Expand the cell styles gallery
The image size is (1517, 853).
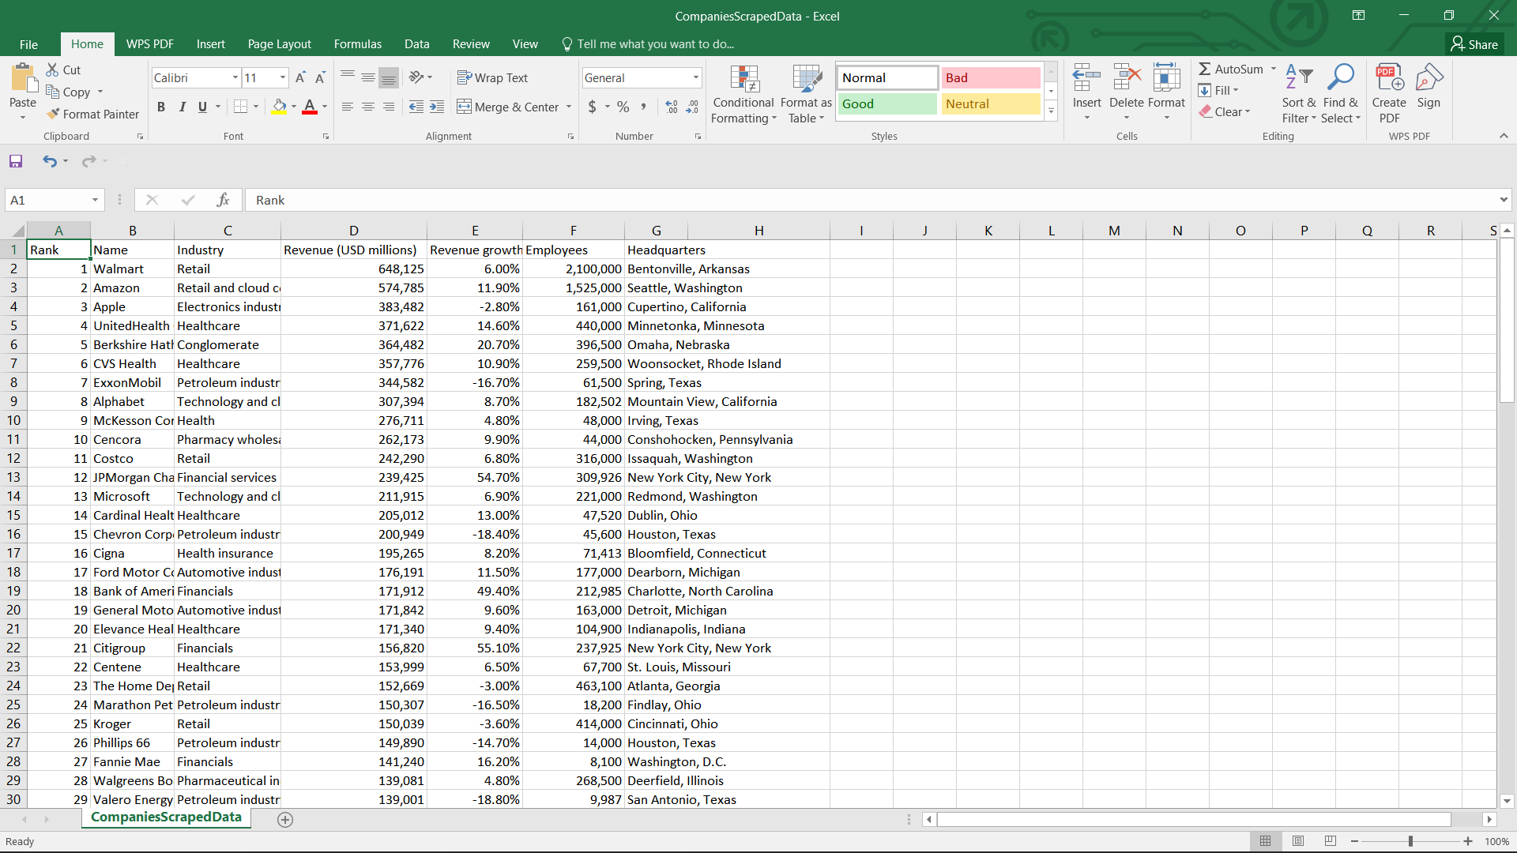point(1051,111)
